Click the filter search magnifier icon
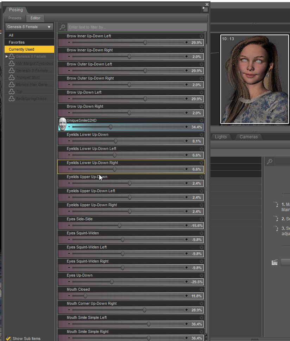 click(62, 27)
